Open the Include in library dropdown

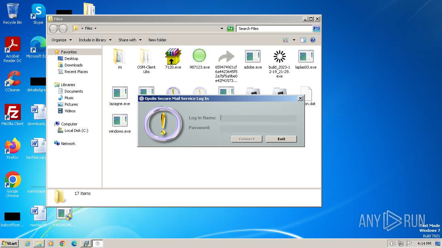coord(95,40)
